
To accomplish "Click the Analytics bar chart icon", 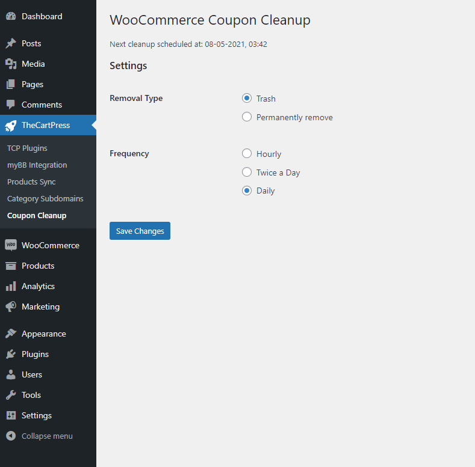I will coord(11,286).
